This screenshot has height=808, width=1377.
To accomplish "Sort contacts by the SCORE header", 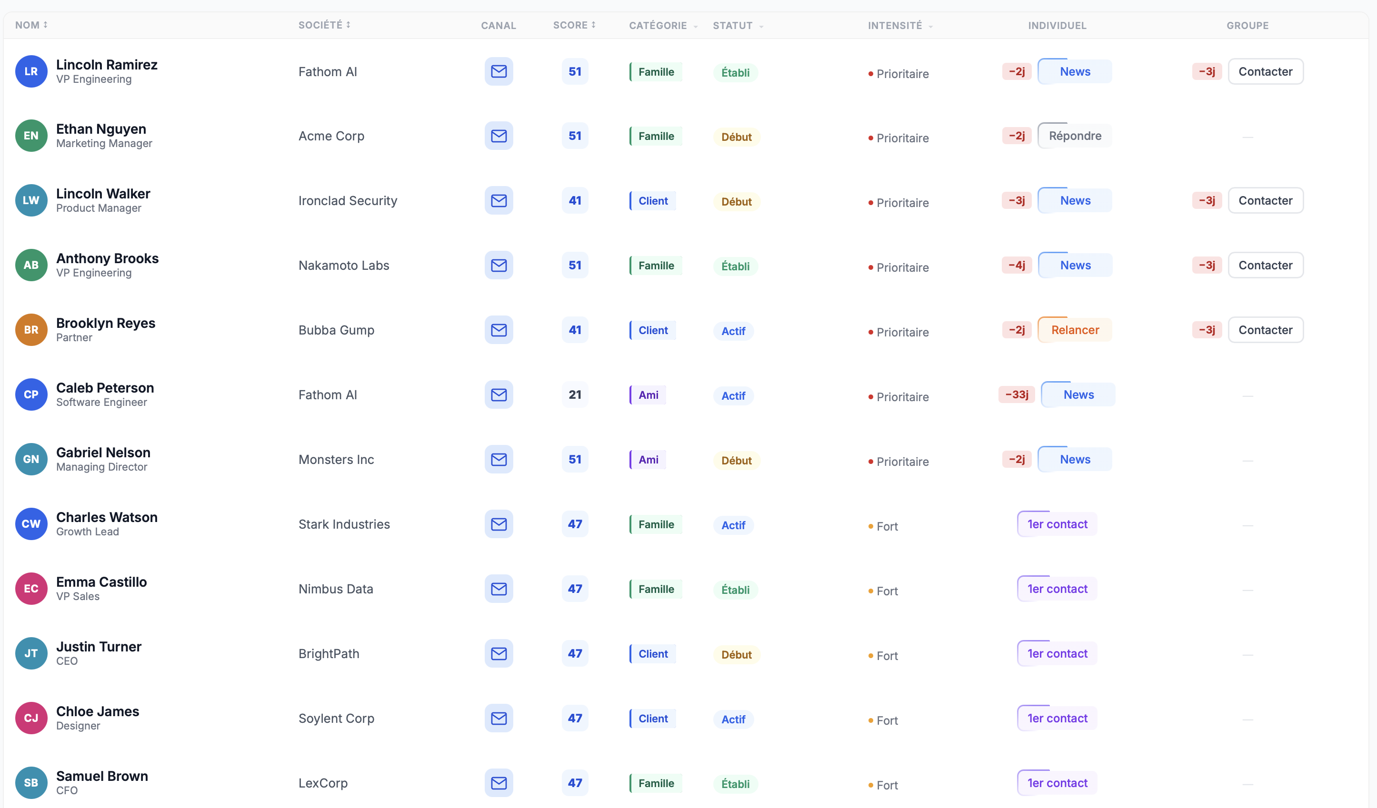I will click(574, 25).
